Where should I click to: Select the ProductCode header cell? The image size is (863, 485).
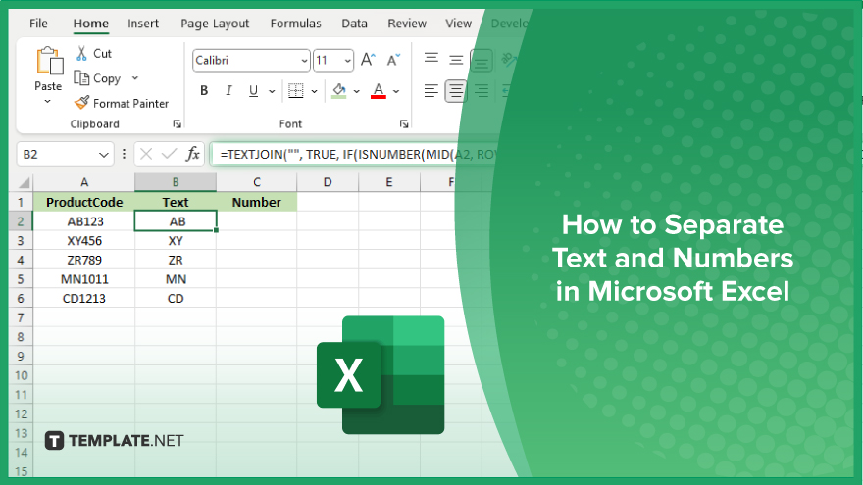(x=84, y=203)
